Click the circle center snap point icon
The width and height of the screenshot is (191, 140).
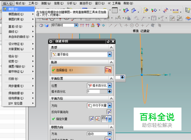(132, 26)
